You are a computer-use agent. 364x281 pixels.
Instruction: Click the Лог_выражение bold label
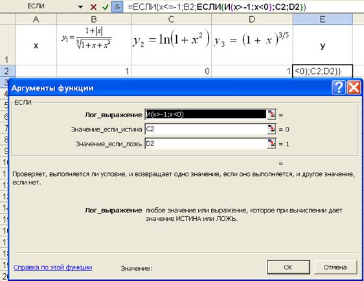point(113,115)
